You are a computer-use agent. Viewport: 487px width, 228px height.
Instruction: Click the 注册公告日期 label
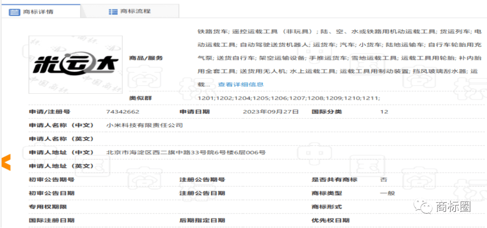202,193
